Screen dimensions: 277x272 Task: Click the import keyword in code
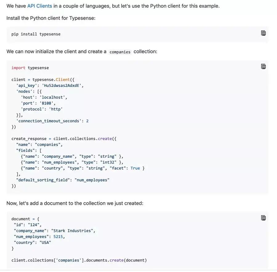click(18, 68)
